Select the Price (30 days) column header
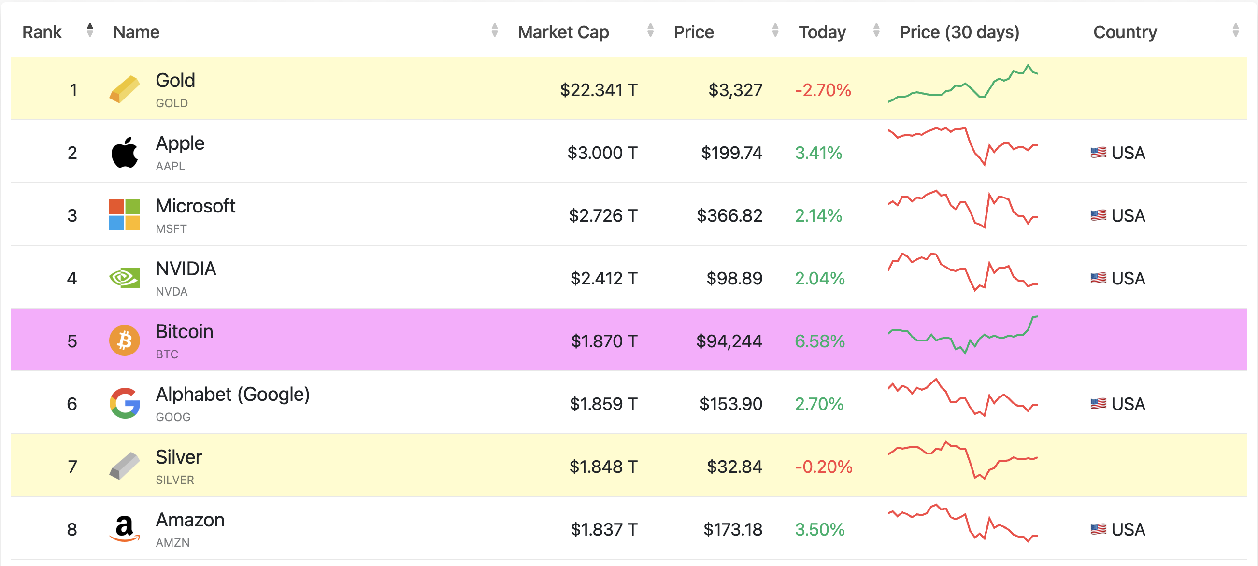1258x566 pixels. (959, 31)
